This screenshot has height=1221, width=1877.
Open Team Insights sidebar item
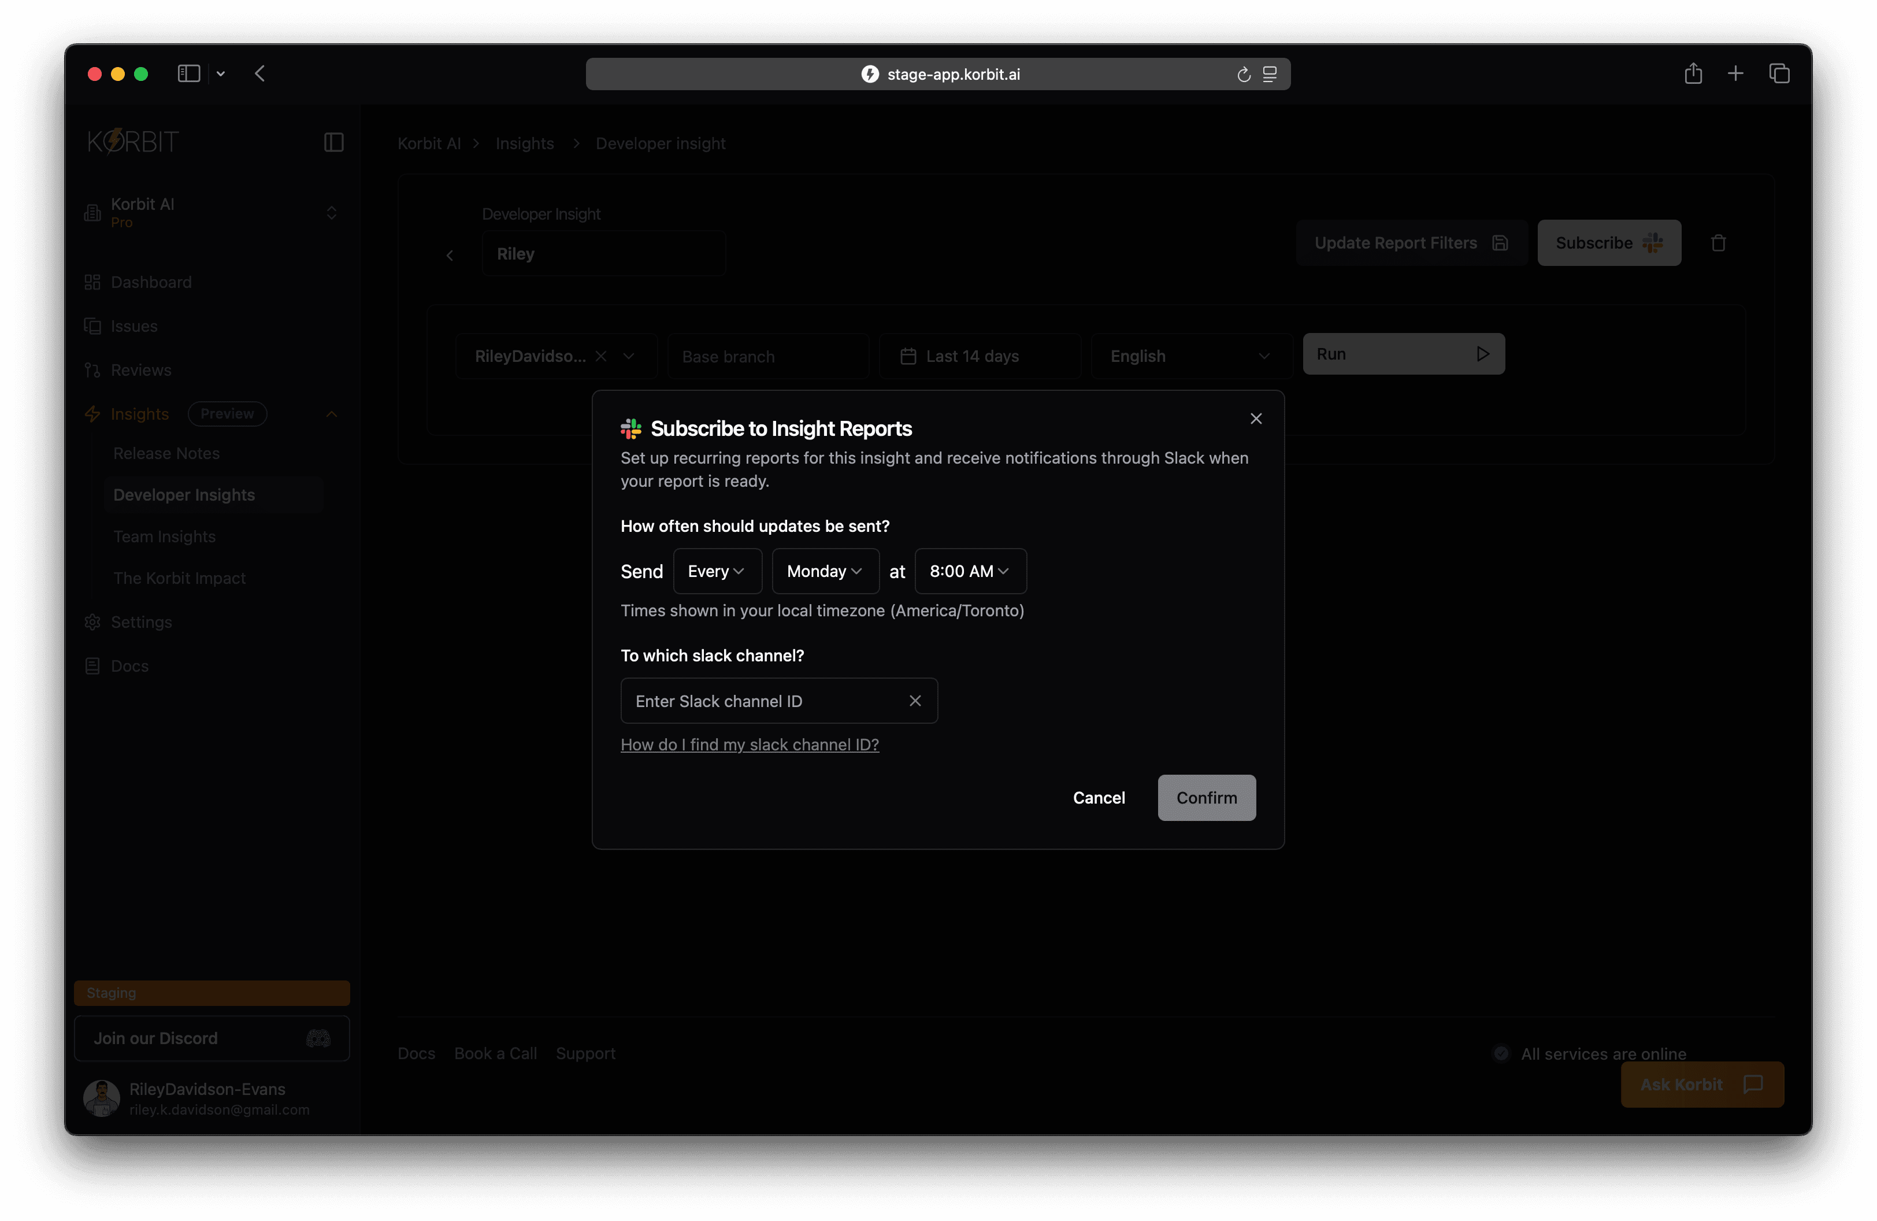click(165, 536)
